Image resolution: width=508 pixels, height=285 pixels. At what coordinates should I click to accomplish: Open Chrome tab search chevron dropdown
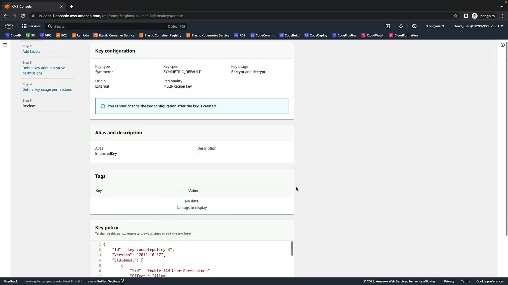point(502,6)
